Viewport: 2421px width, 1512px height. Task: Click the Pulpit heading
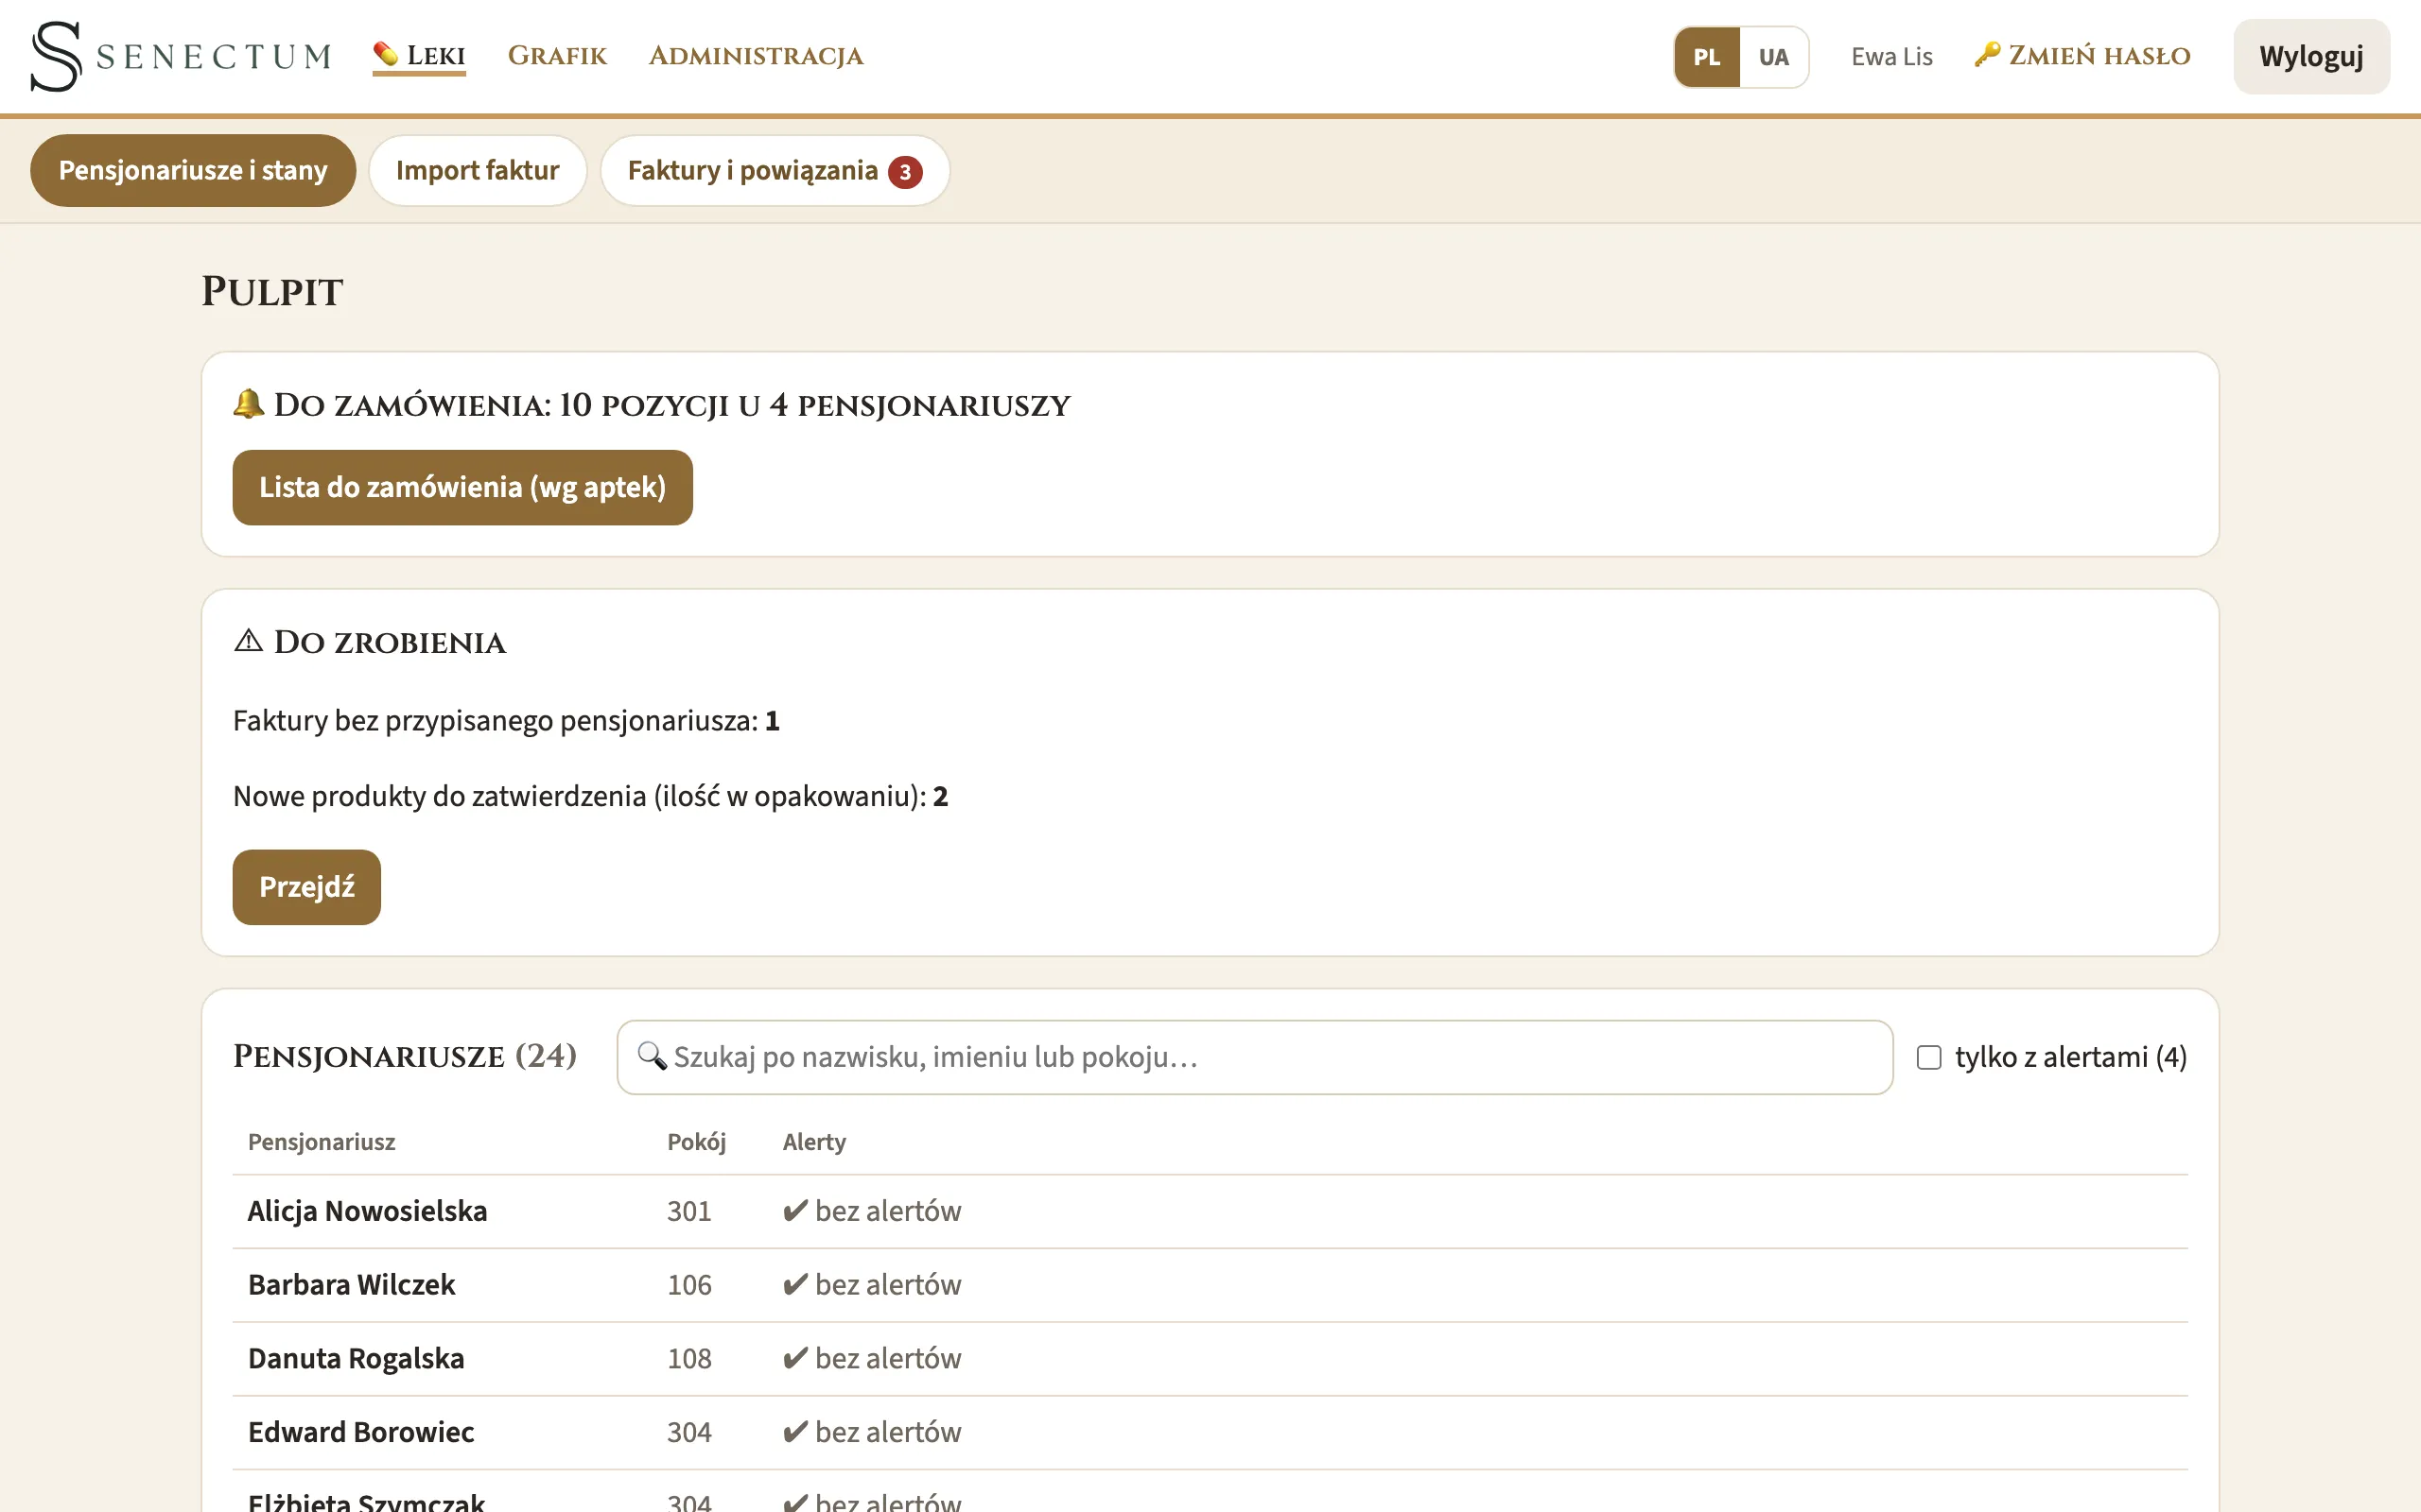click(x=272, y=292)
